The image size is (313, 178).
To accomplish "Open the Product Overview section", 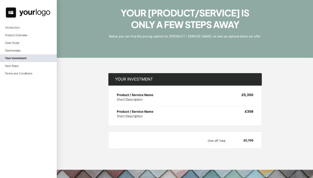I will pos(16,35).
